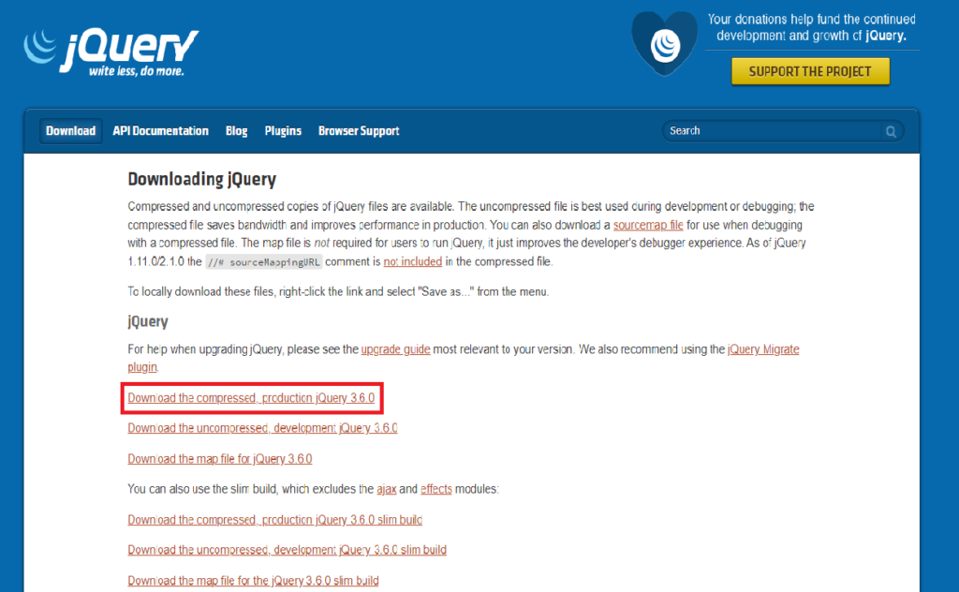Open the jQuery Migrate plugin link

(x=763, y=349)
